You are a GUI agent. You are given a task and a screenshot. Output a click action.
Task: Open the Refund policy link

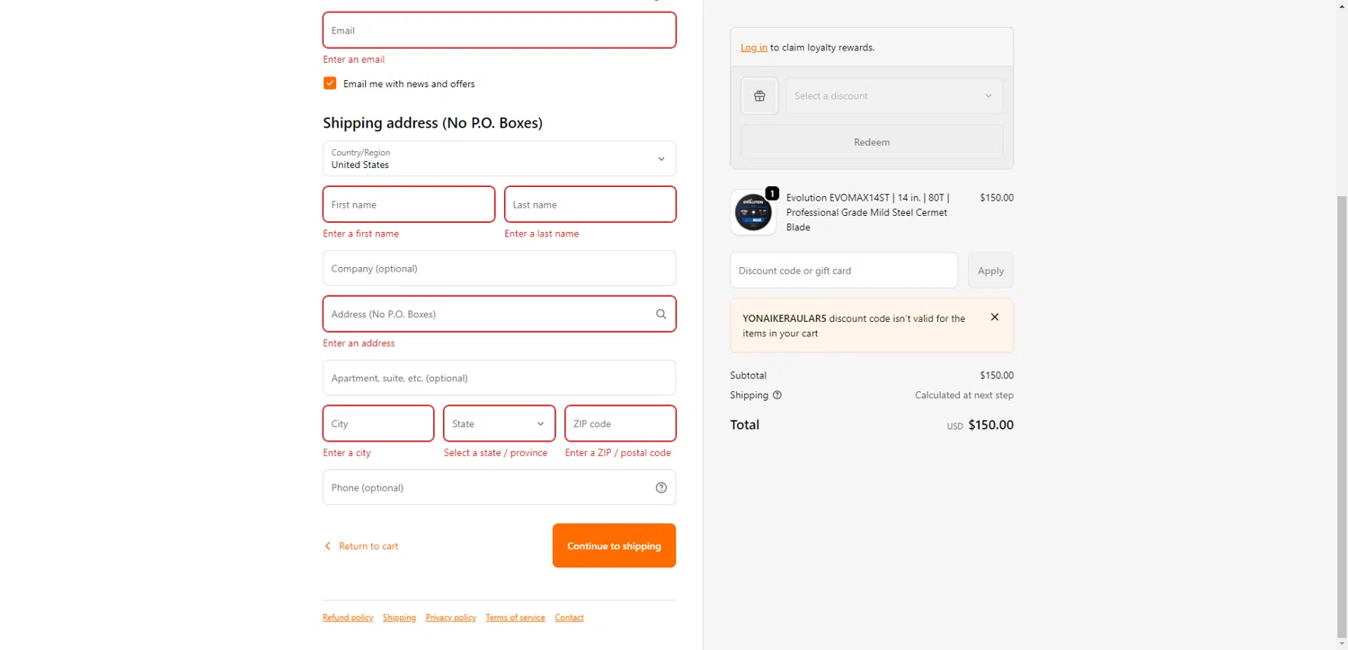pos(348,618)
